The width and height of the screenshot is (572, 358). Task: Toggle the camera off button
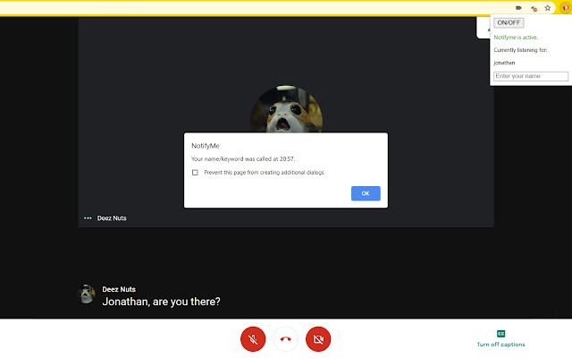[318, 339]
